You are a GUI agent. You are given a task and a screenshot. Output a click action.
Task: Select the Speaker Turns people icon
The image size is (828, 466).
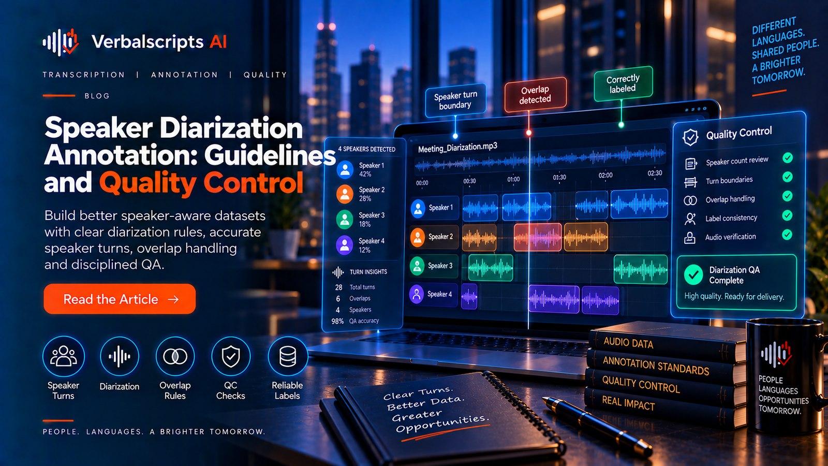click(64, 356)
